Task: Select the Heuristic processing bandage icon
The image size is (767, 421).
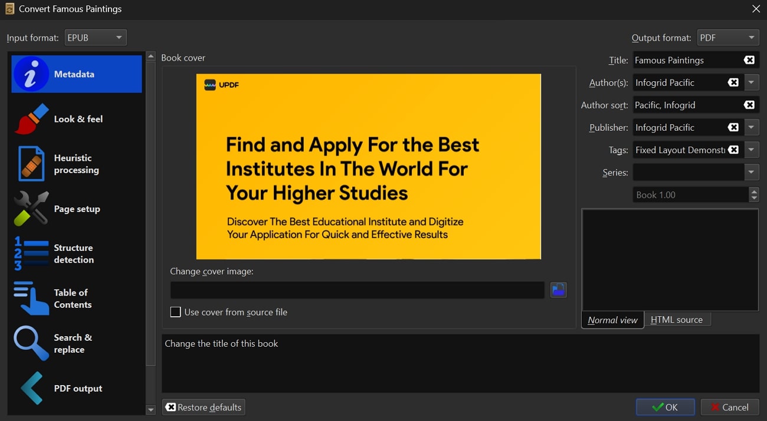Action: [x=31, y=164]
